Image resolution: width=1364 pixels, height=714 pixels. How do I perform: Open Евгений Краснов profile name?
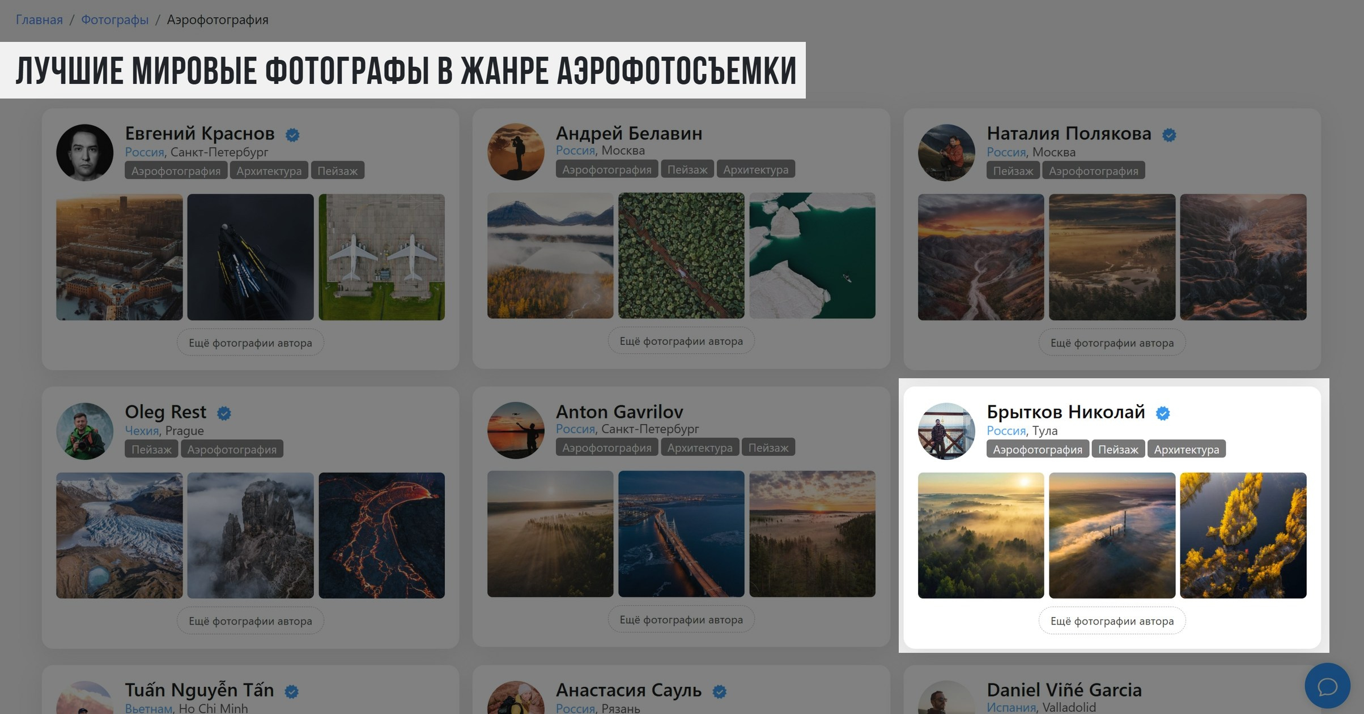click(x=199, y=134)
